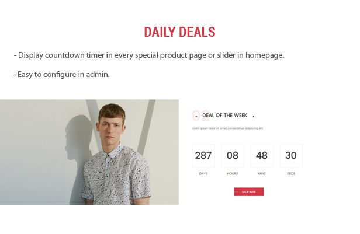Click the HOURS label under countdown
Image resolution: width=360 pixels, height=234 pixels.
coord(233,173)
